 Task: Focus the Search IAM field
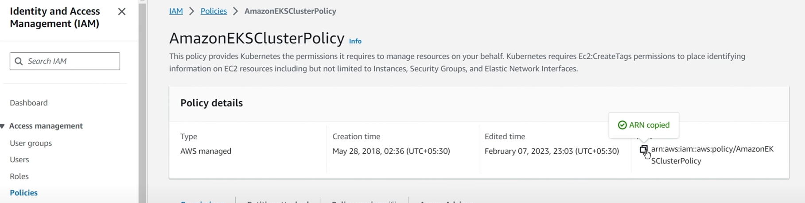[x=65, y=61]
